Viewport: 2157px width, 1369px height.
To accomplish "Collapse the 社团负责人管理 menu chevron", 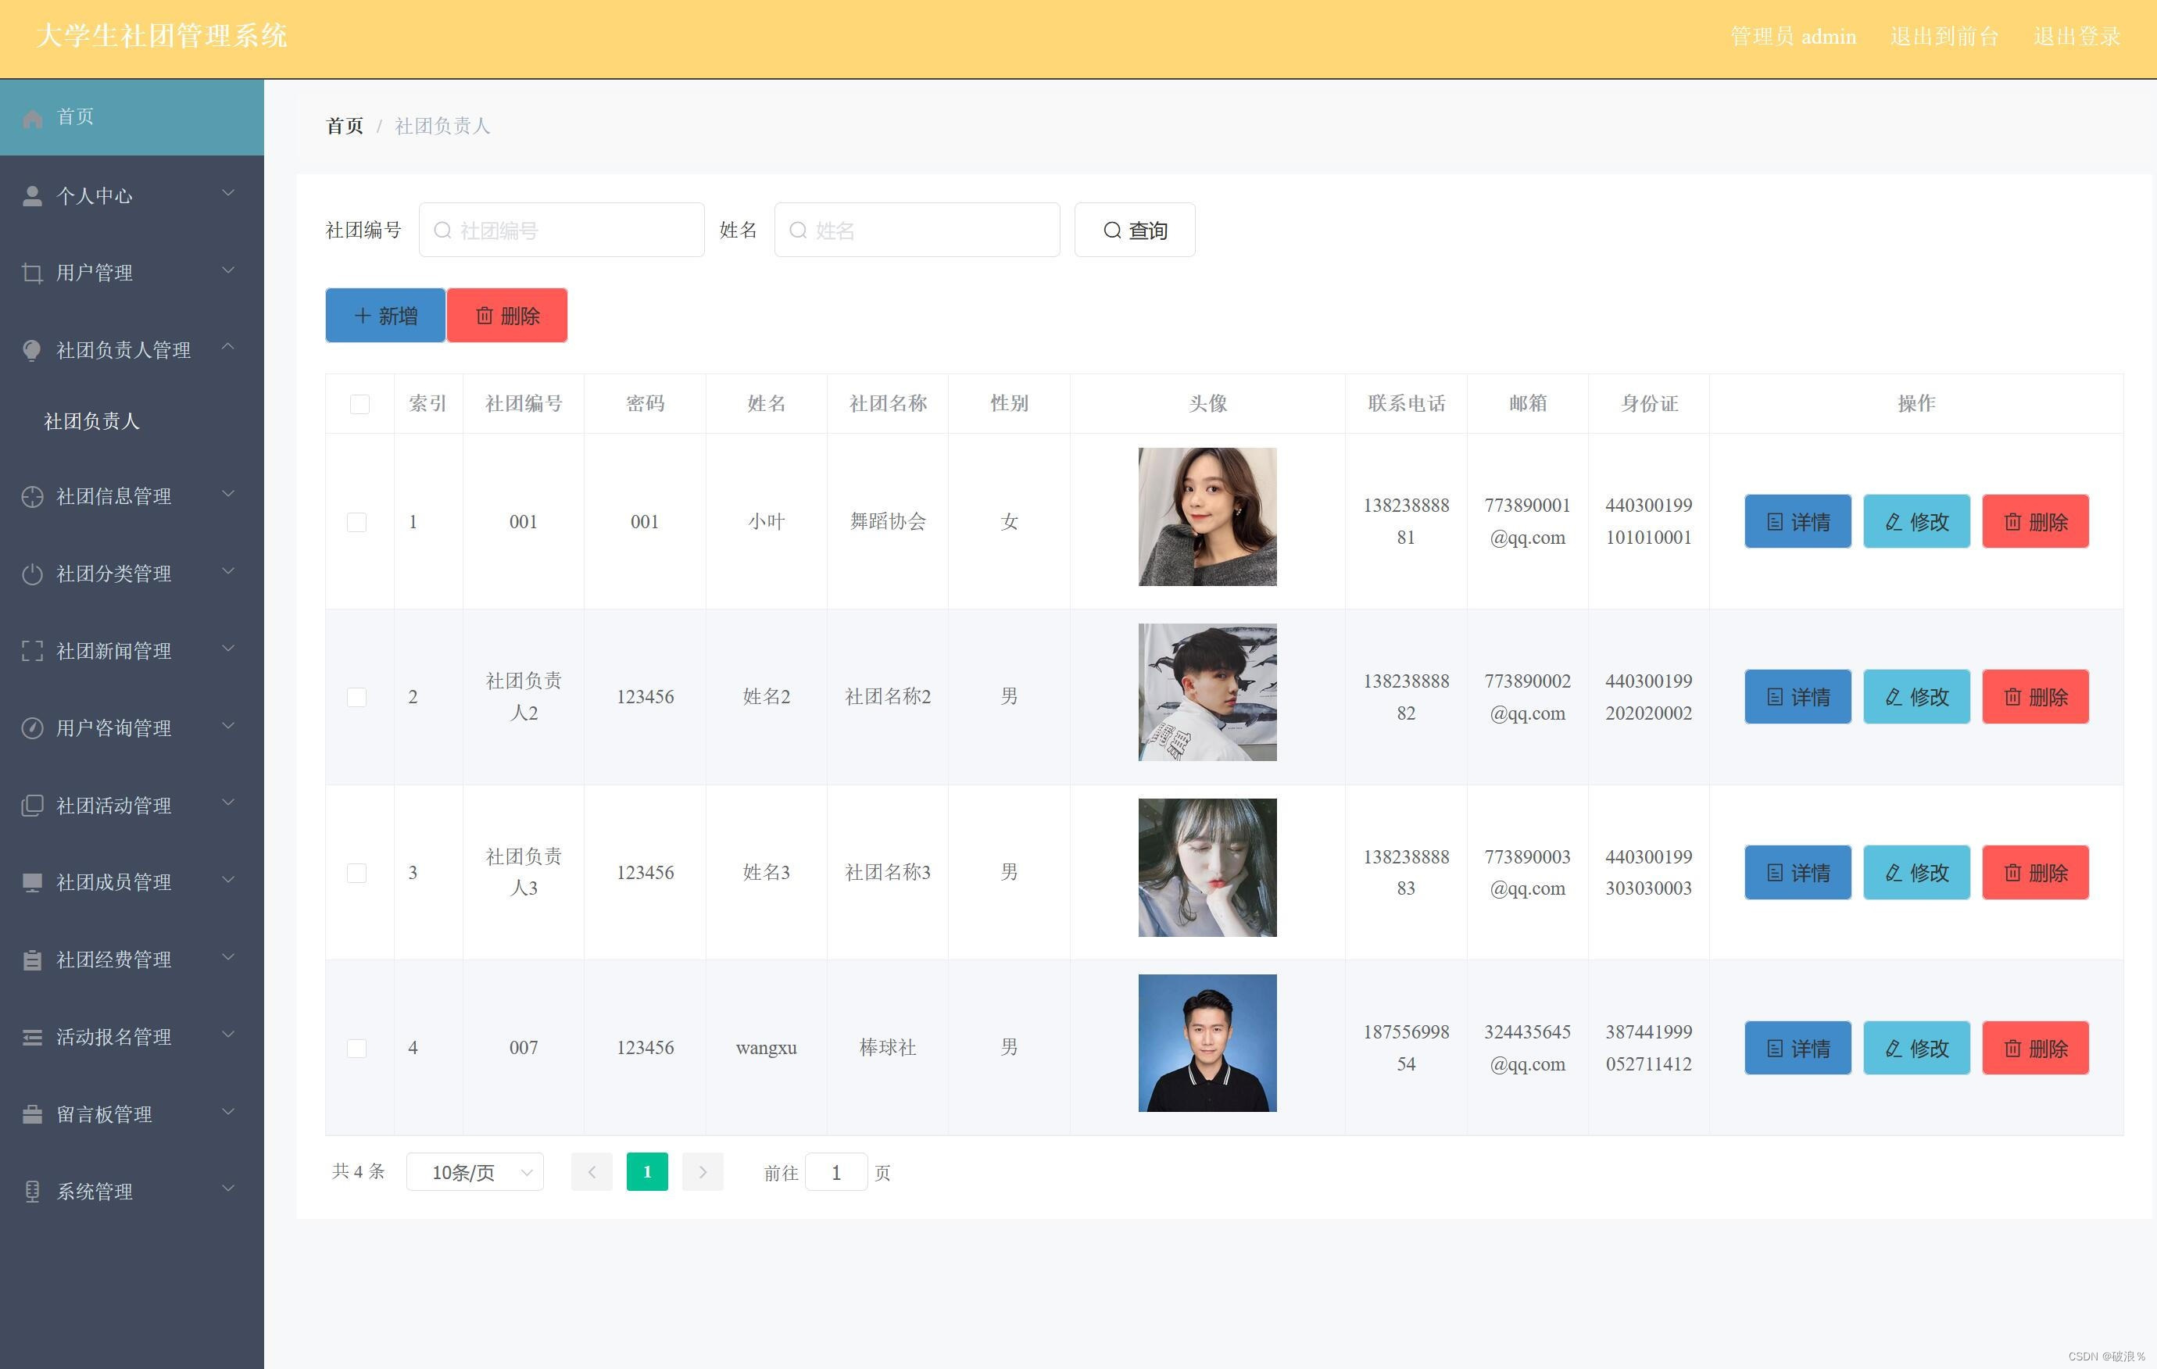I will (228, 348).
